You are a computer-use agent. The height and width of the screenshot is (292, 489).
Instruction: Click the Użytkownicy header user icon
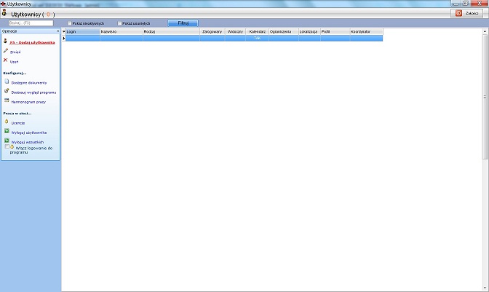click(4, 13)
